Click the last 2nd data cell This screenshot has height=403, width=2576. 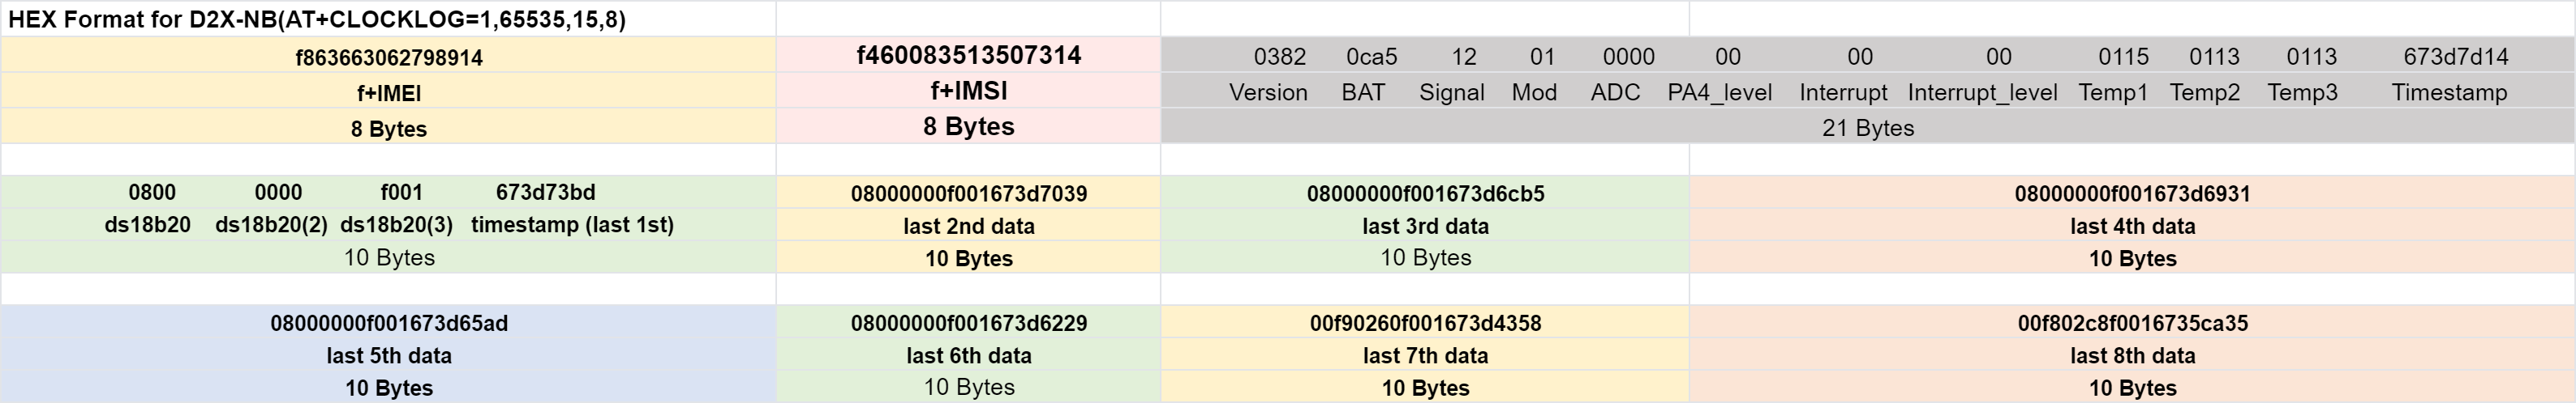pyautogui.click(x=968, y=227)
